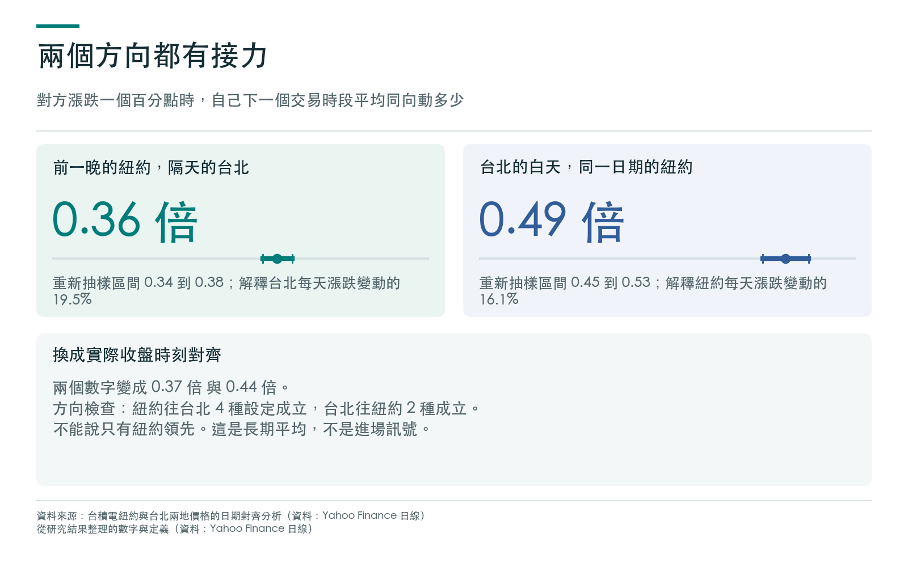Click the line starting with "不能說只有紐約領先"
The height and width of the screenshot is (567, 908).
[242, 429]
